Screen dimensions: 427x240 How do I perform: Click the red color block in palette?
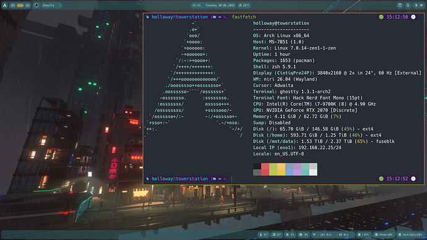[265, 169]
